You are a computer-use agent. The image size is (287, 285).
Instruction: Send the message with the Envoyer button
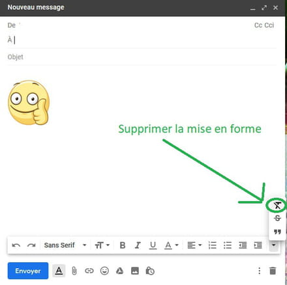tap(28, 271)
